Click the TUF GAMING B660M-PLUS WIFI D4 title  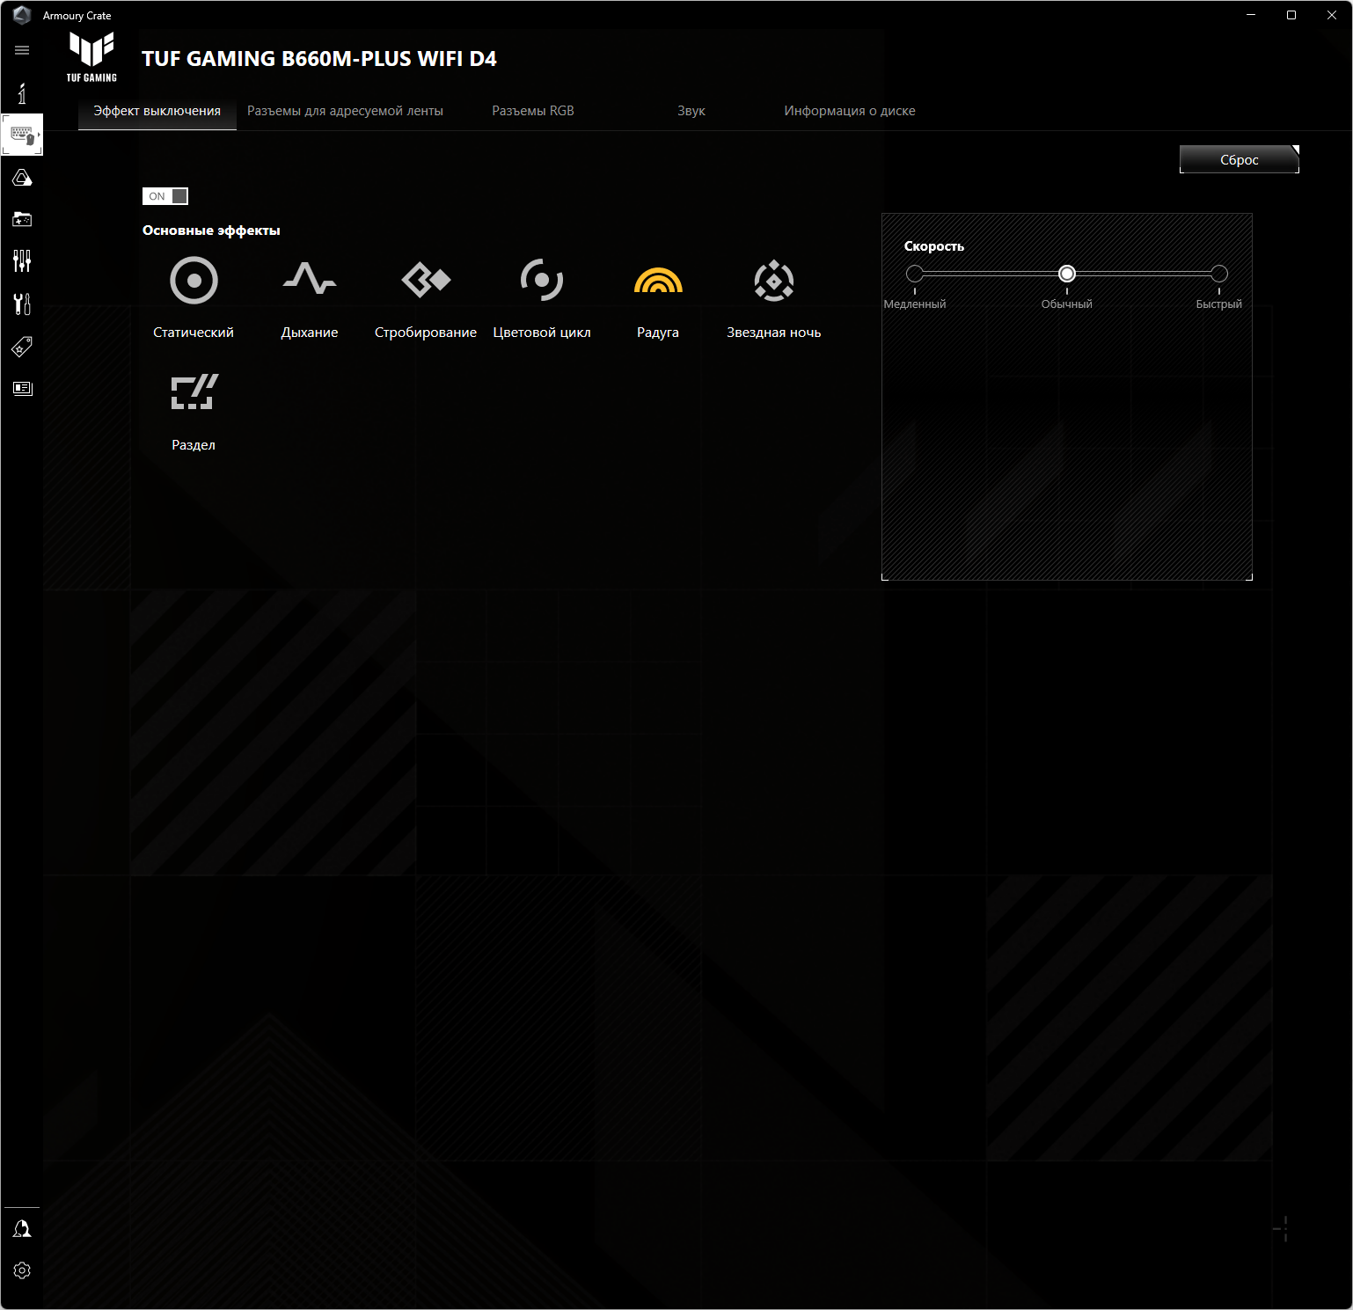pos(319,59)
